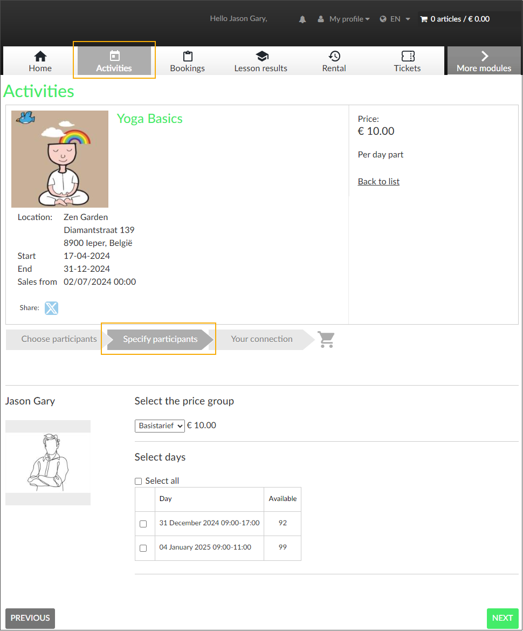Tick the 04 January 2025 day checkbox
The image size is (523, 631).
point(143,548)
